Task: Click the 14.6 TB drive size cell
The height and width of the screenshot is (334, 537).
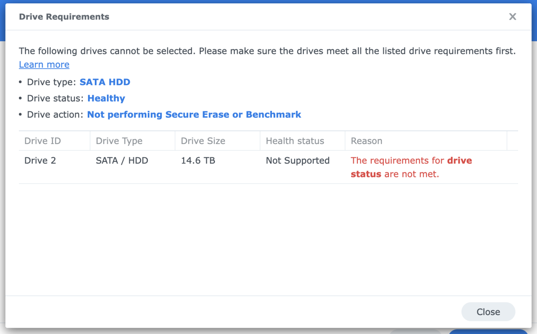Action: point(198,160)
